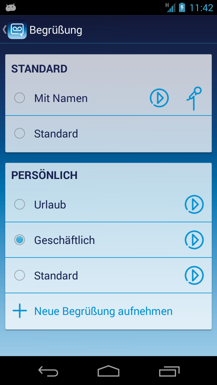Open the voicemail app icon in header
Viewport: 217px width, 385px height.
click(x=17, y=29)
